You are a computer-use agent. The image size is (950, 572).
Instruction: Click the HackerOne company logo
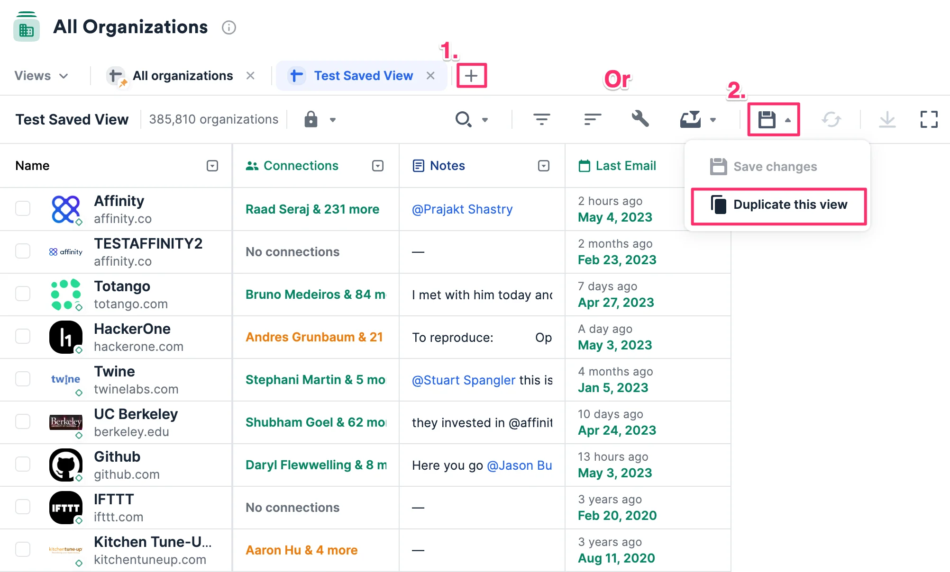66,337
